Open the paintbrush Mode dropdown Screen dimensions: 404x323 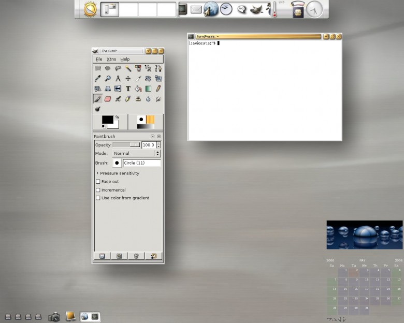pyautogui.click(x=136, y=153)
